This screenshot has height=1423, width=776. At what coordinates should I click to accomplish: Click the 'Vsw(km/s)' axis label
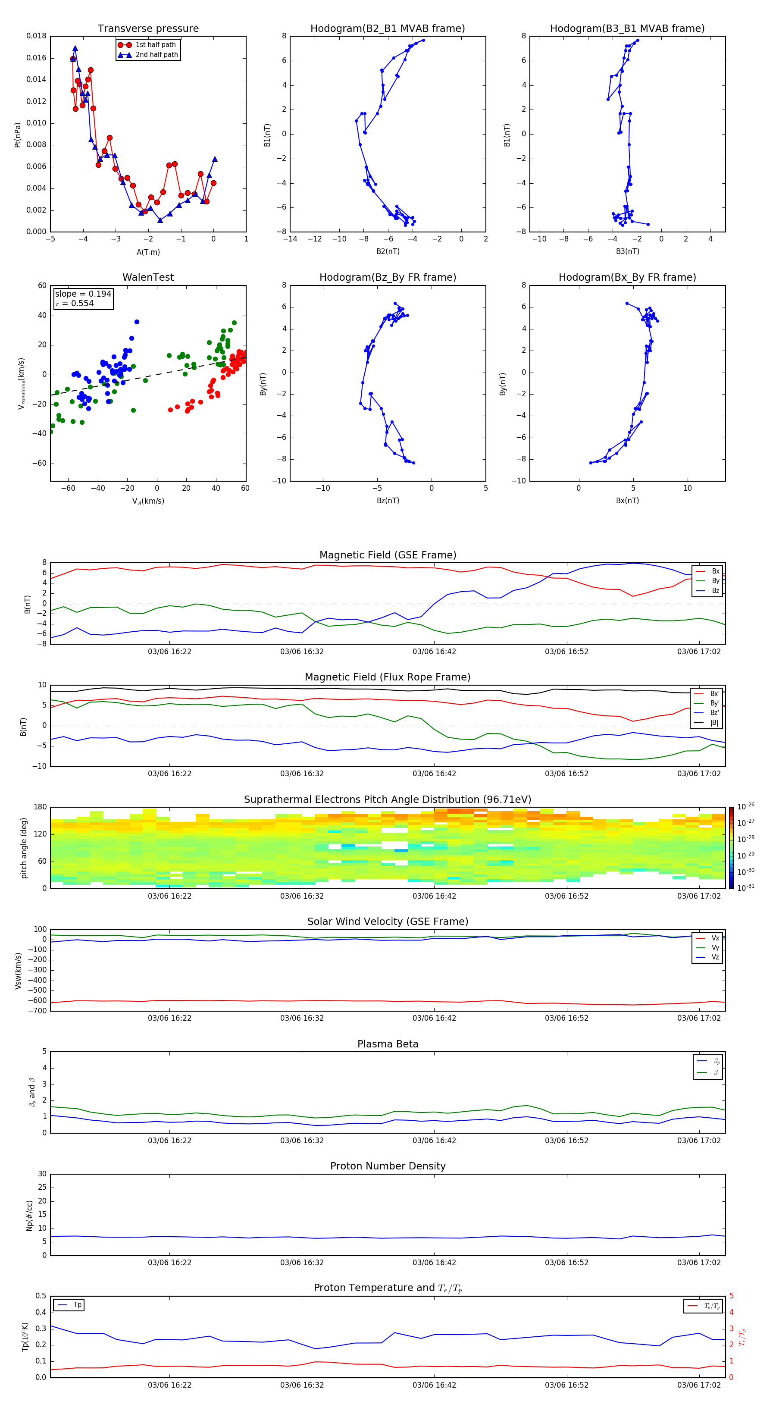[x=18, y=970]
